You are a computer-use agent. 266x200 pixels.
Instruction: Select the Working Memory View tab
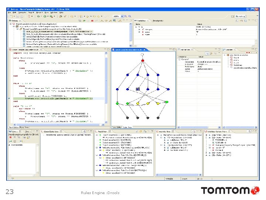[x=217, y=131]
